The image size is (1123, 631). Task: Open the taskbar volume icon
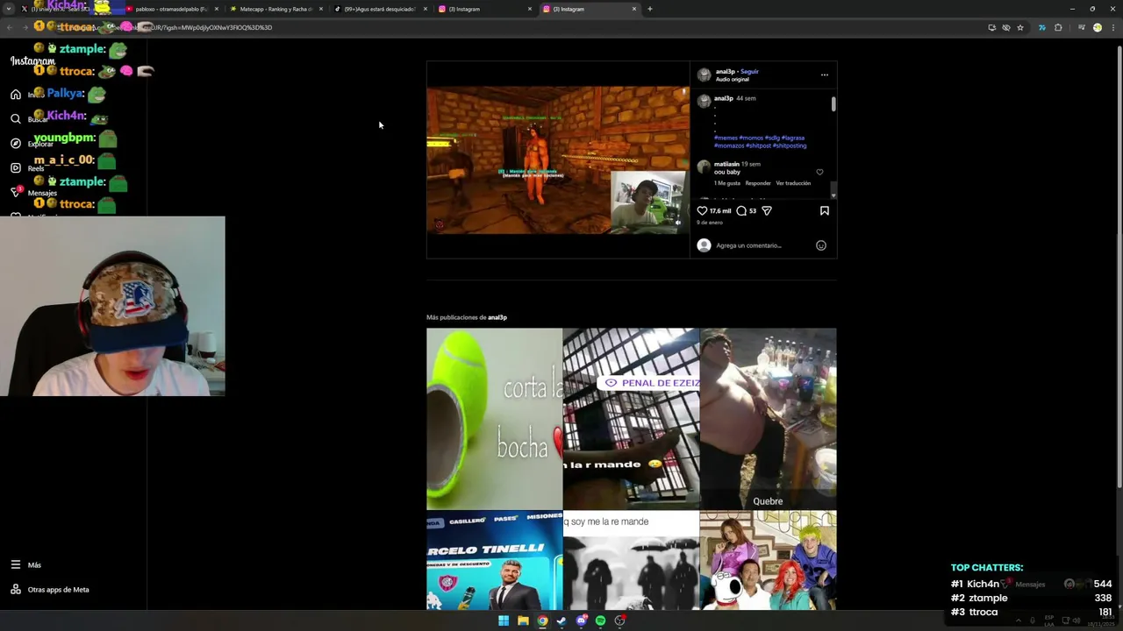(1077, 620)
